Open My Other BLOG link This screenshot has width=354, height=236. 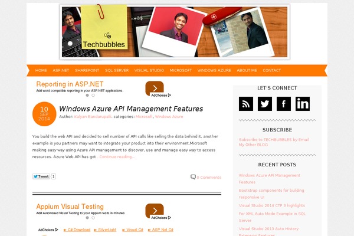253,145
